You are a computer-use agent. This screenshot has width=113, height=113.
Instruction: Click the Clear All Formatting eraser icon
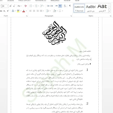(26, 6)
